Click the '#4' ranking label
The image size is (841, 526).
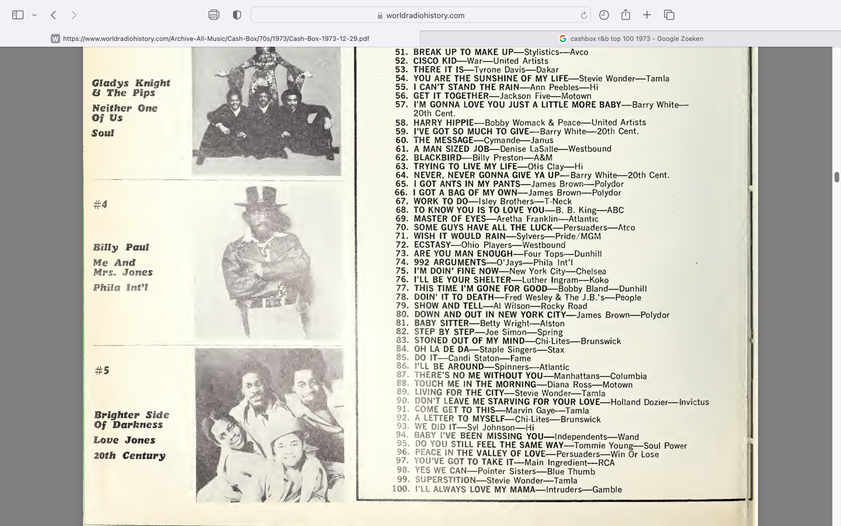[x=100, y=205]
